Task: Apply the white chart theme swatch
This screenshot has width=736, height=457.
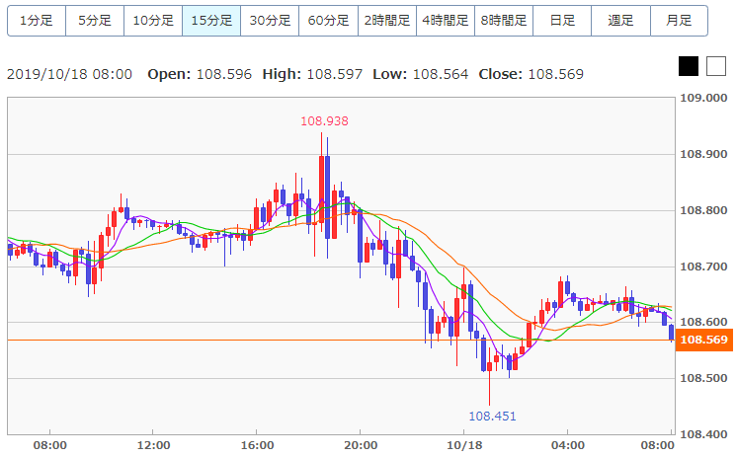Action: click(716, 66)
